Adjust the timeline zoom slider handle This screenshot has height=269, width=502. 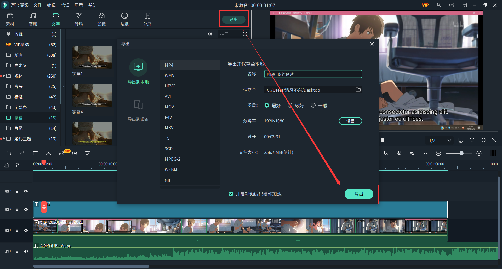(461, 153)
